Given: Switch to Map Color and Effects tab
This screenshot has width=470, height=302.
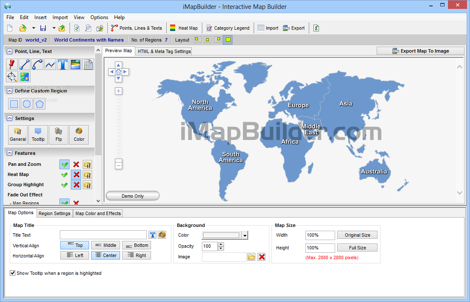Looking at the screenshot, I should tap(98, 213).
